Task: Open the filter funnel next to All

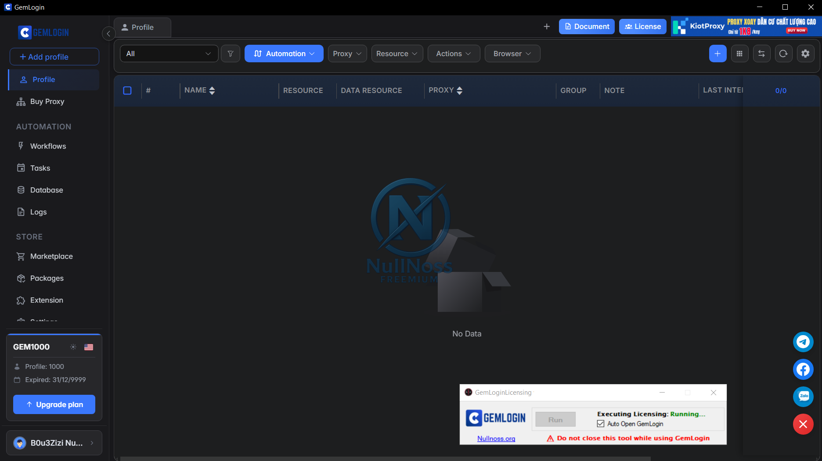Action: click(x=230, y=54)
